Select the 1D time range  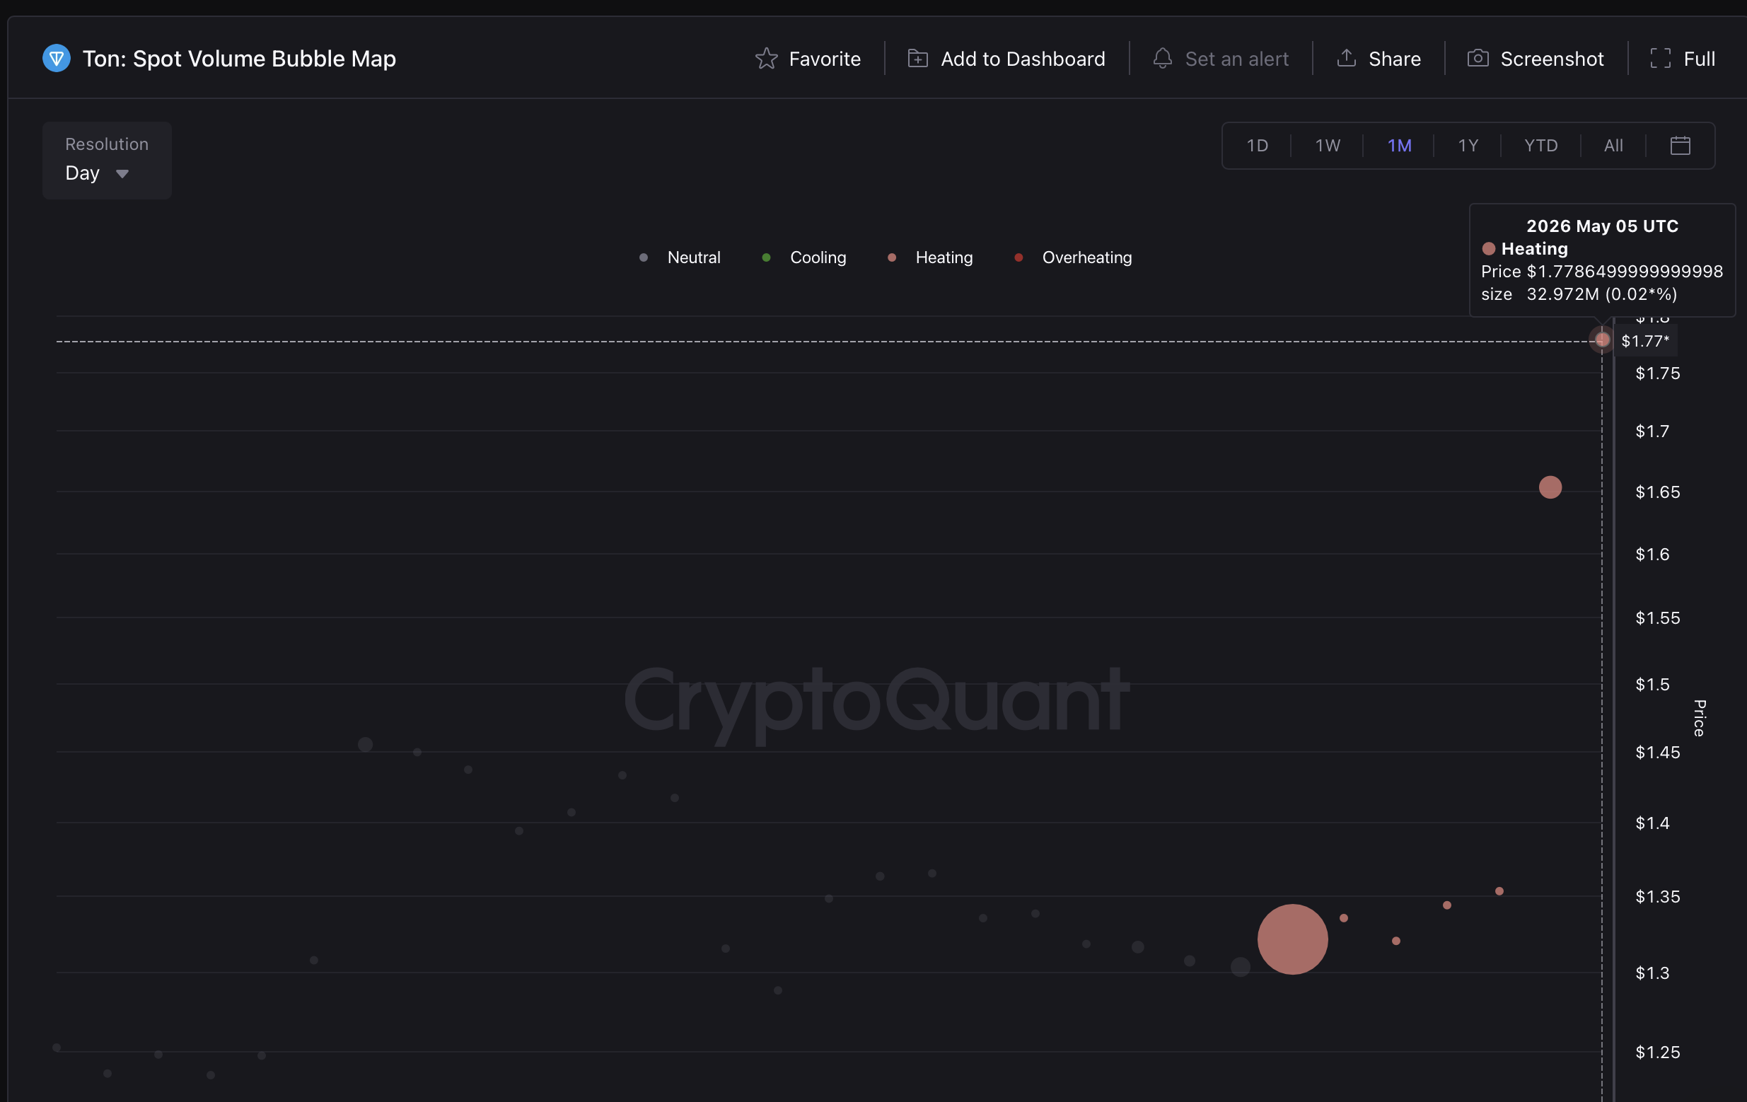click(1258, 145)
